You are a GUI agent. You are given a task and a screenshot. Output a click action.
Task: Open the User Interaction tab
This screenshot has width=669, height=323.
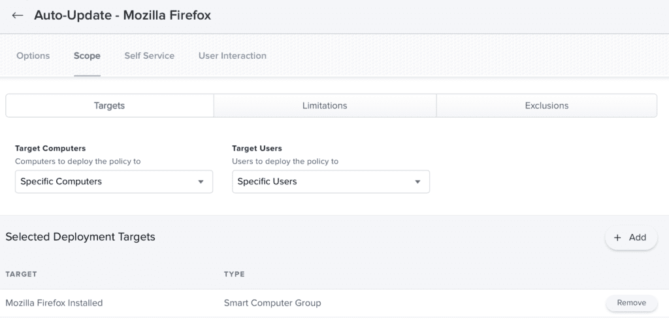point(232,56)
